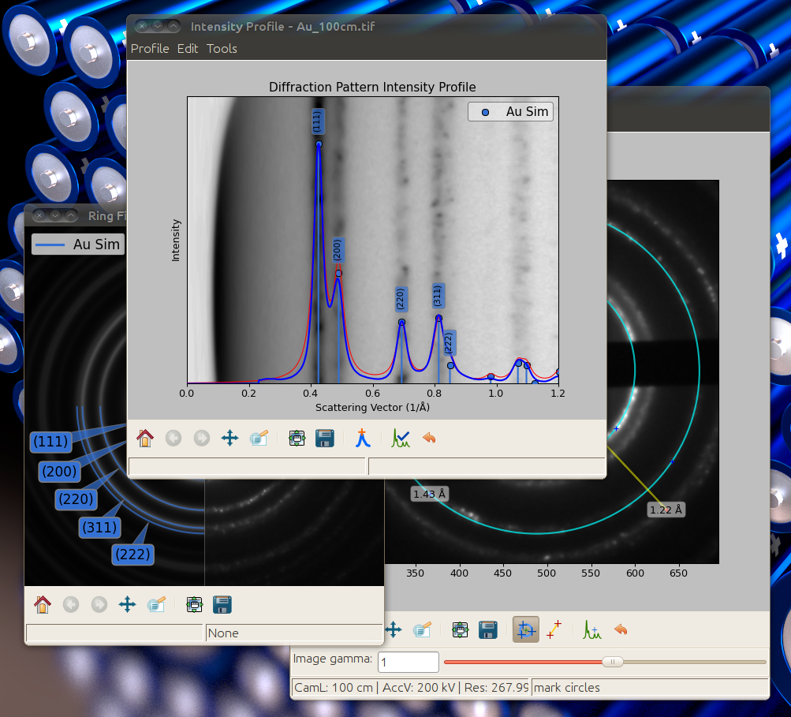Image resolution: width=791 pixels, height=717 pixels.
Task: Click "None" status field in Ring Figure
Action: (x=294, y=633)
